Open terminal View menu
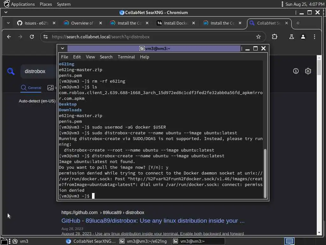This screenshot has height=245, width=326. tap(90, 57)
